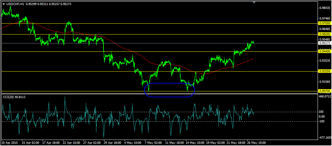Screen dimensions: 332x146
Task: Select the 0.90700 support level label
Action: click(325, 91)
